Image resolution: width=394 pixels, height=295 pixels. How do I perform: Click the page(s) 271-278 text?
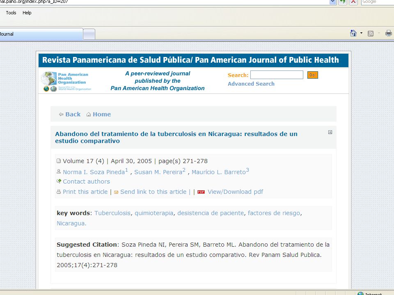pos(183,161)
